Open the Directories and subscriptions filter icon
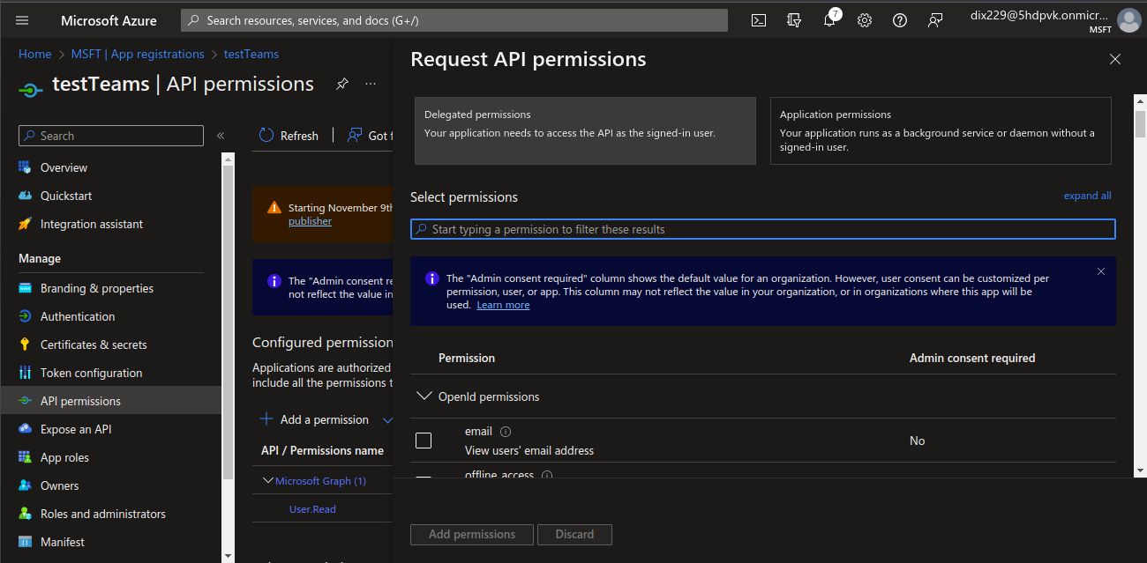 click(x=794, y=20)
